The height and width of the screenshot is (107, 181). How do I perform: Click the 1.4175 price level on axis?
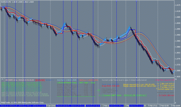178,5
